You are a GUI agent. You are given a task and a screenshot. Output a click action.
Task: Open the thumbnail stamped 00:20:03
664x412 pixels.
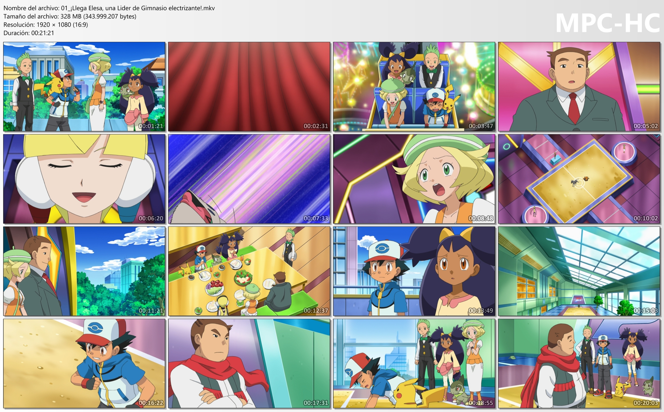(579, 364)
